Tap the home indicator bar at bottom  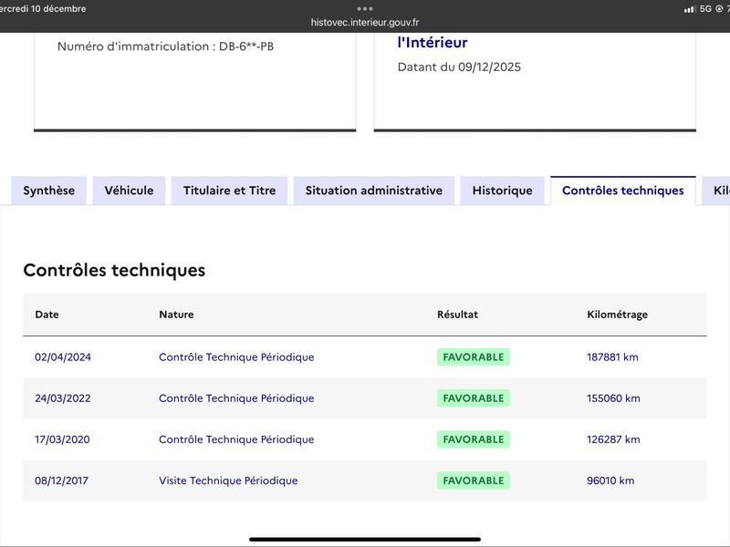[365, 539]
